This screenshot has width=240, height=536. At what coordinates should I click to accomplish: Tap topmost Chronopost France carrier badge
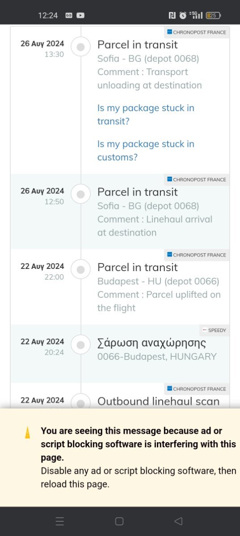tap(197, 32)
